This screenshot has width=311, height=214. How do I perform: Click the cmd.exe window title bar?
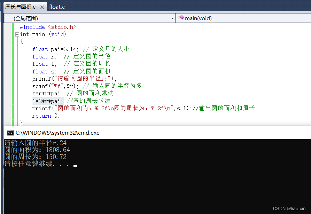click(x=139, y=133)
